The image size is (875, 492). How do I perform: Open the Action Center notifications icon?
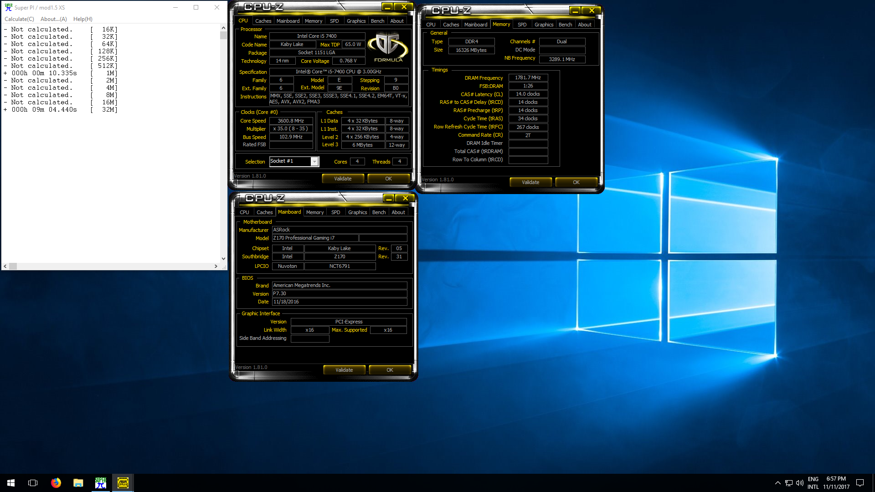(860, 483)
